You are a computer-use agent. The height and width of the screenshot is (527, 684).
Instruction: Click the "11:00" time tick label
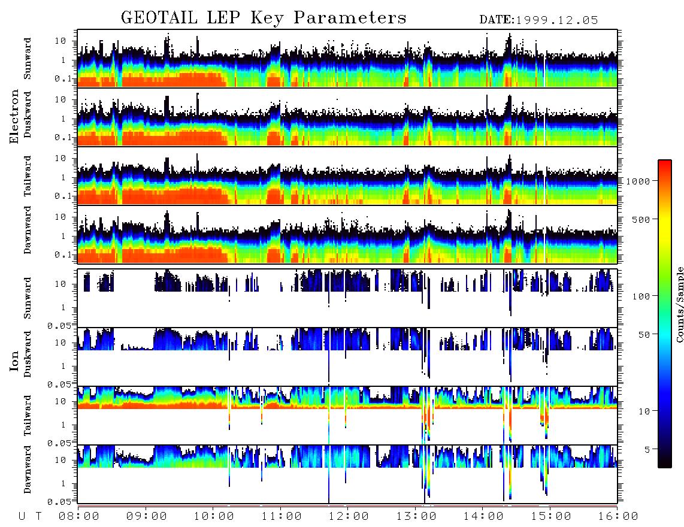pyautogui.click(x=282, y=516)
